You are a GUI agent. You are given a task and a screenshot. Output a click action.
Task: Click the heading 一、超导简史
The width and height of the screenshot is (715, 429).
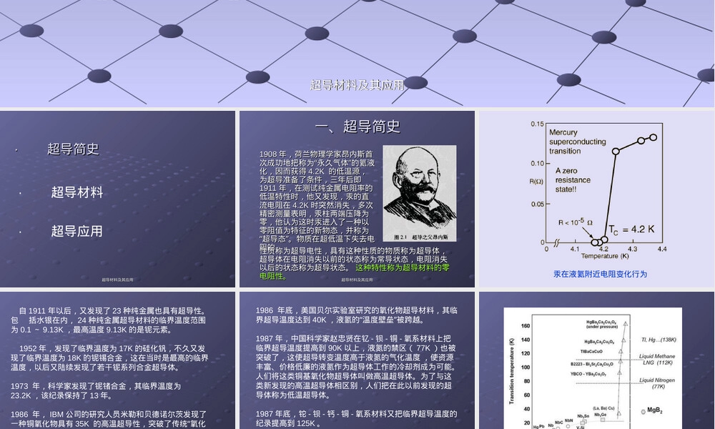click(x=357, y=127)
